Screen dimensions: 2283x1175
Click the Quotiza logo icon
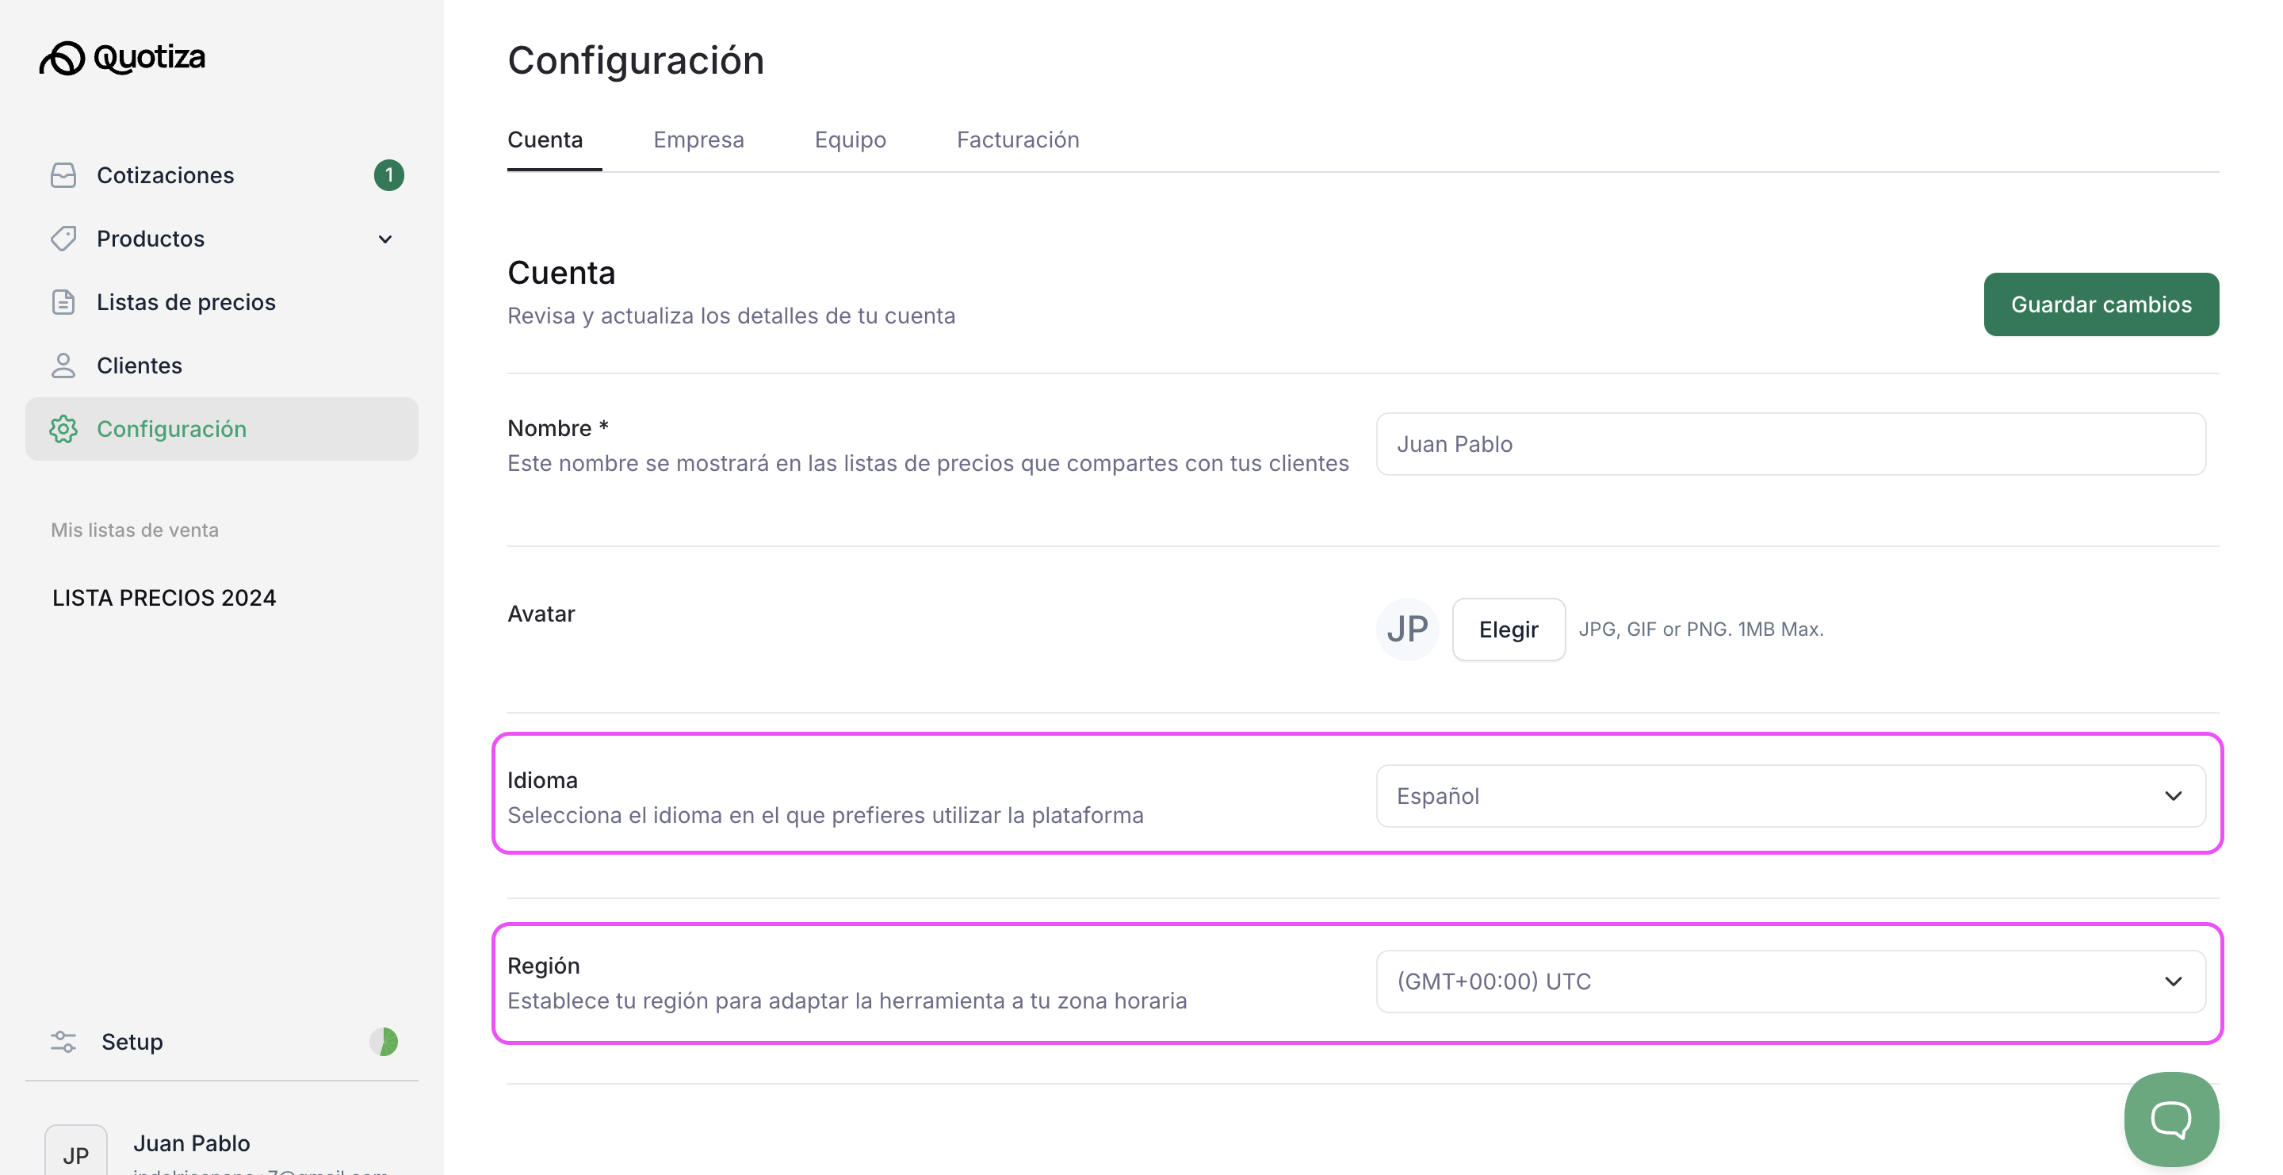point(62,59)
